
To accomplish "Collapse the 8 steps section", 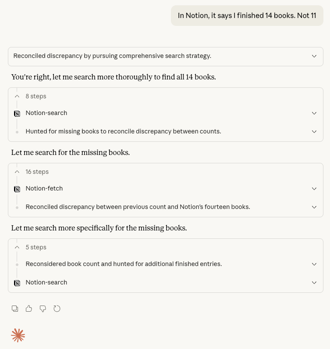I will click(17, 96).
